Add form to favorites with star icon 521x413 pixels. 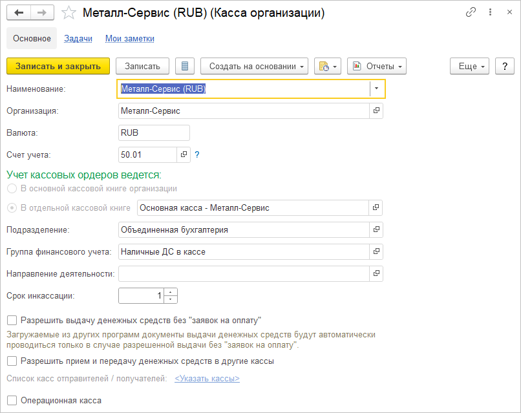[x=69, y=13]
